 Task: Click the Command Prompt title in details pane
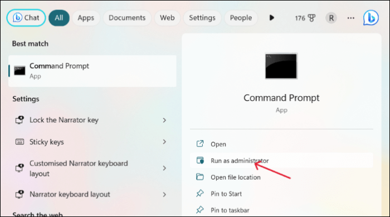coord(281,98)
